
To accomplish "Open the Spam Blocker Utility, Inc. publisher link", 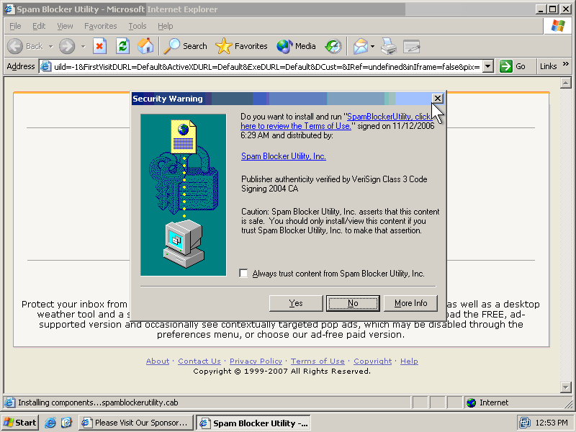I will pos(284,156).
